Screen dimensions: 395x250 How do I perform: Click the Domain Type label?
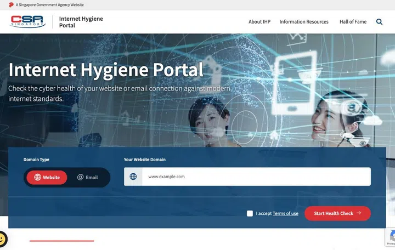point(36,160)
